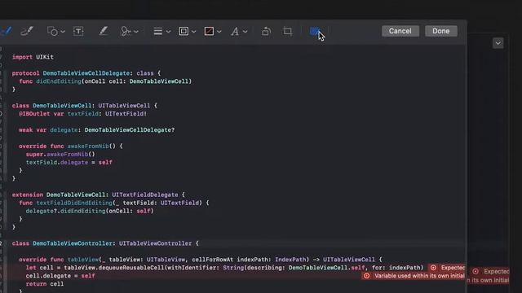The width and height of the screenshot is (522, 293).
Task: Choose the Shapes tool icon
Action: [x=52, y=31]
